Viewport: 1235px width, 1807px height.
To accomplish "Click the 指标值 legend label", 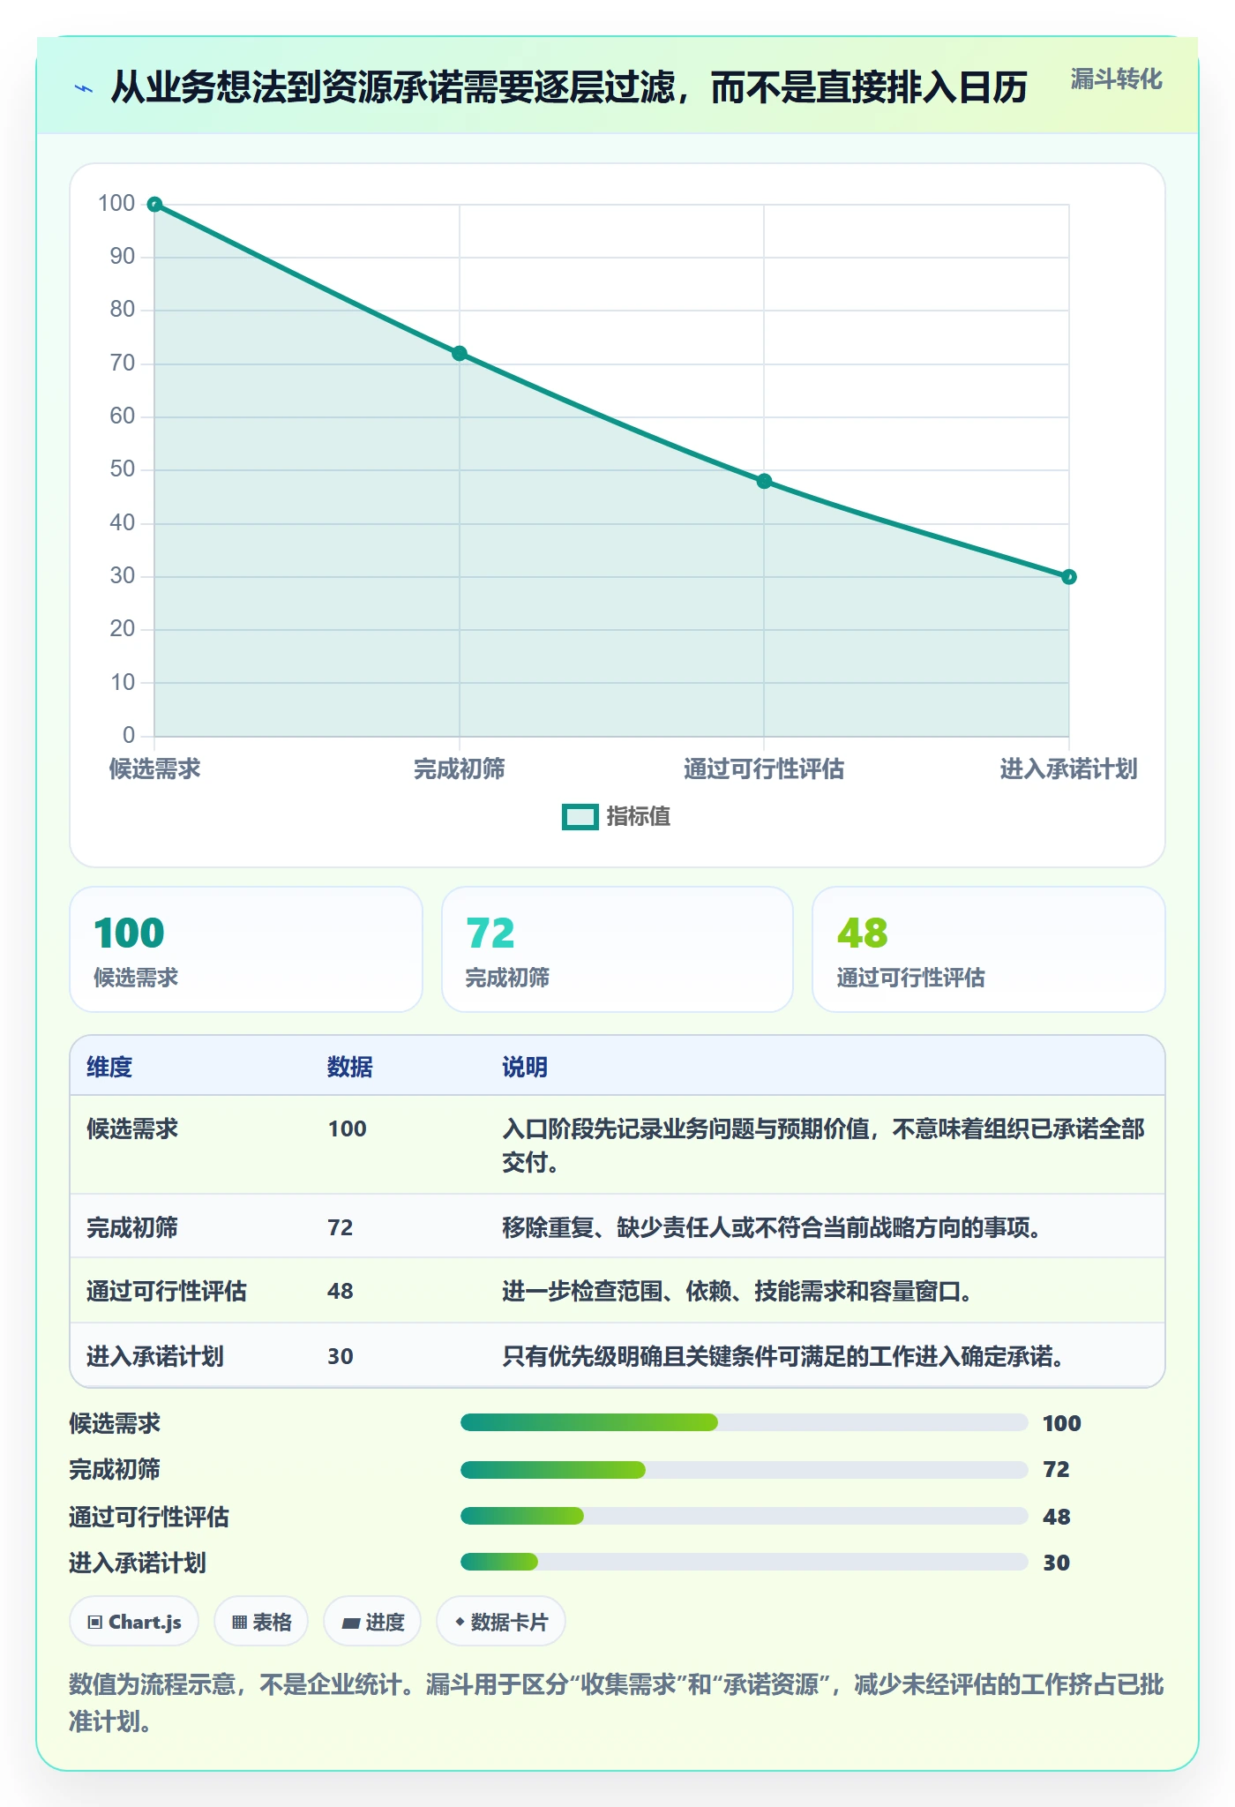I will [639, 817].
